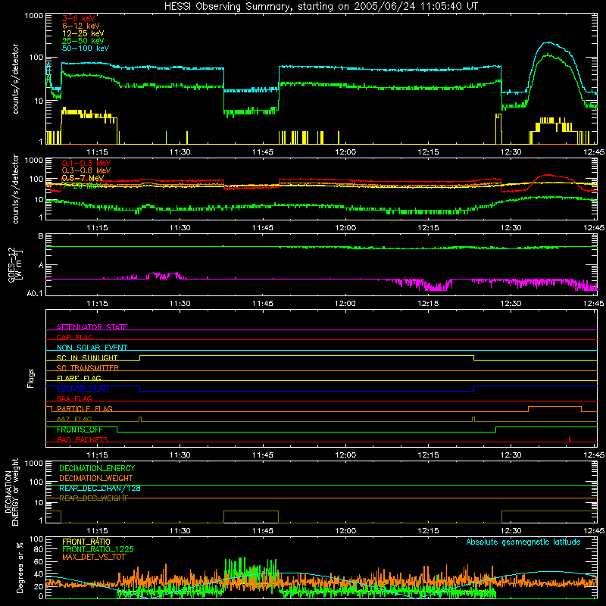The image size is (606, 606).
Task: Click the Degrees or % axis title
Action: pos(20,567)
